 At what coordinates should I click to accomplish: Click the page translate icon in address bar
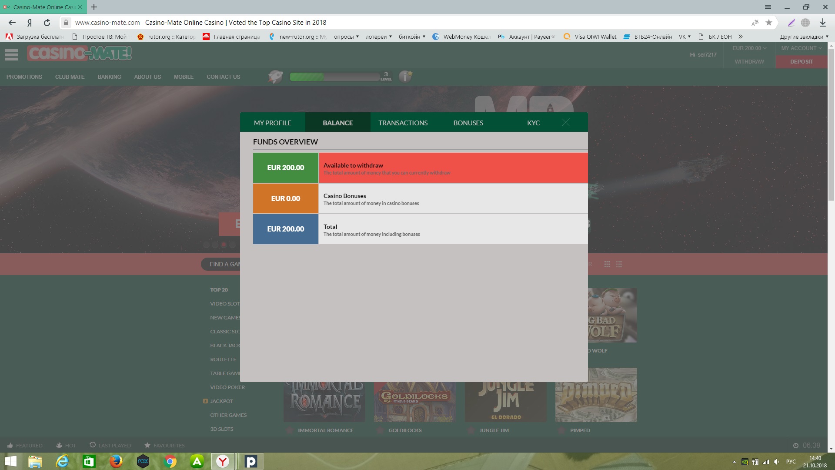(755, 23)
